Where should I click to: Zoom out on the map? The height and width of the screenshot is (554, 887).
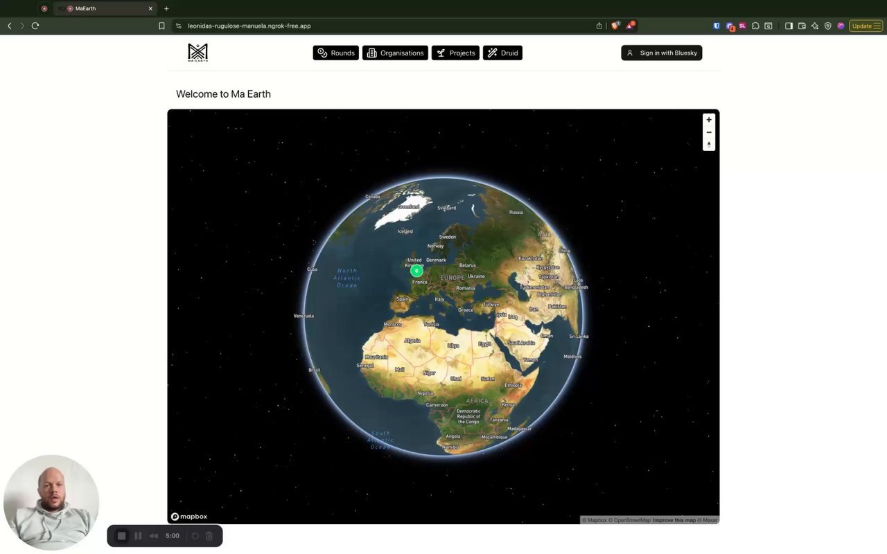(708, 132)
